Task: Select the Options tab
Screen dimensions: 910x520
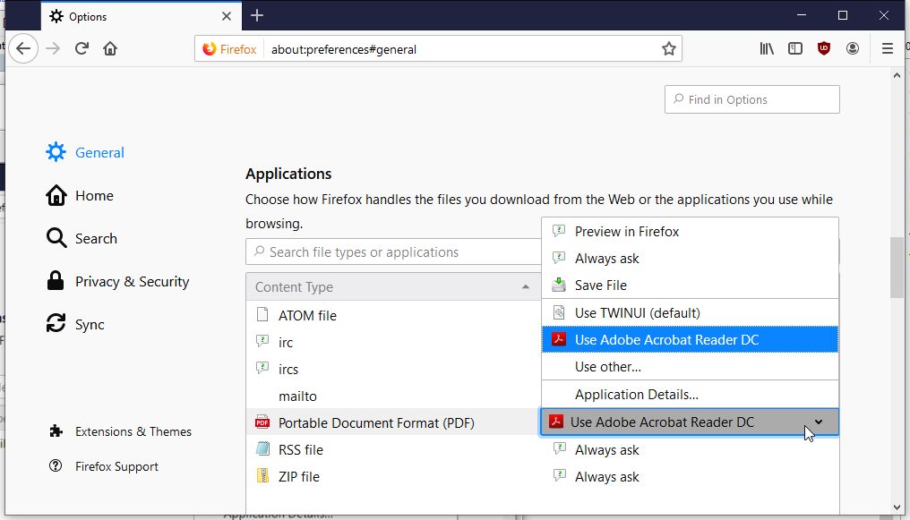Action: tap(141, 16)
